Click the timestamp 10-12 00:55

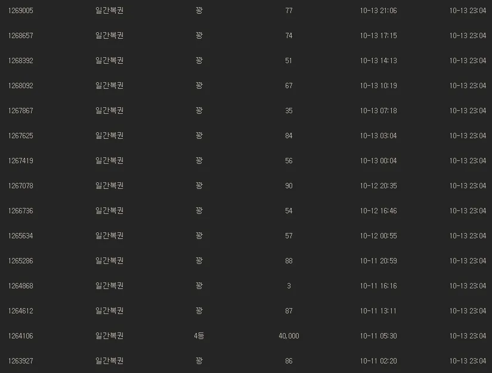tap(378, 236)
